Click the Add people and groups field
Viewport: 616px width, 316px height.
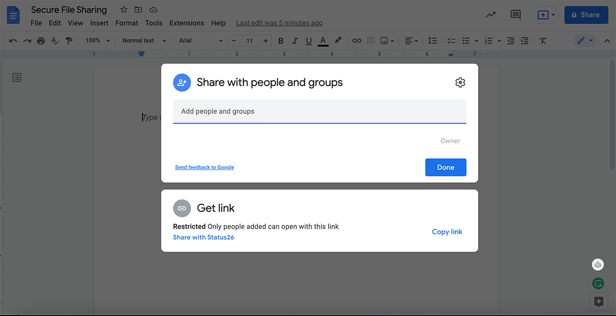tap(319, 111)
